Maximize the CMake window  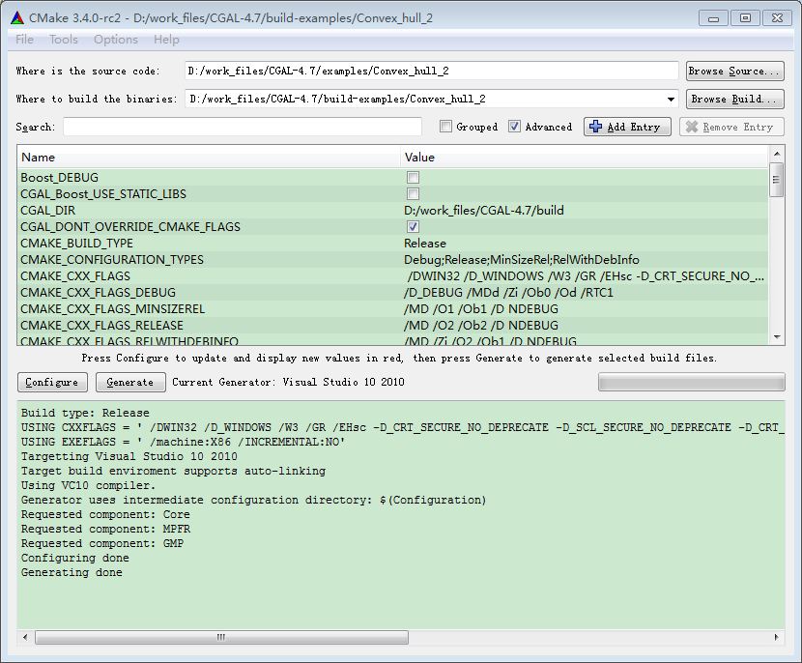tap(745, 18)
